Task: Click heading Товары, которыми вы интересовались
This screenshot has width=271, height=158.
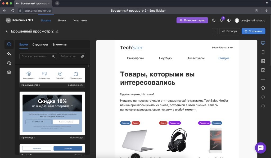Action: click(x=157, y=78)
